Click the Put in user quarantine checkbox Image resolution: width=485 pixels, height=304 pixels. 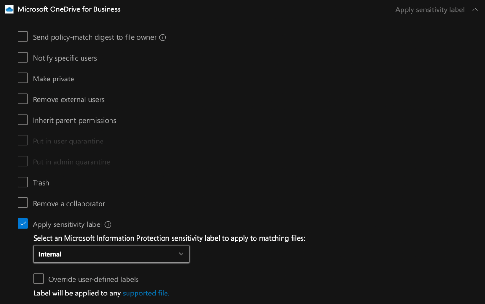click(x=23, y=141)
